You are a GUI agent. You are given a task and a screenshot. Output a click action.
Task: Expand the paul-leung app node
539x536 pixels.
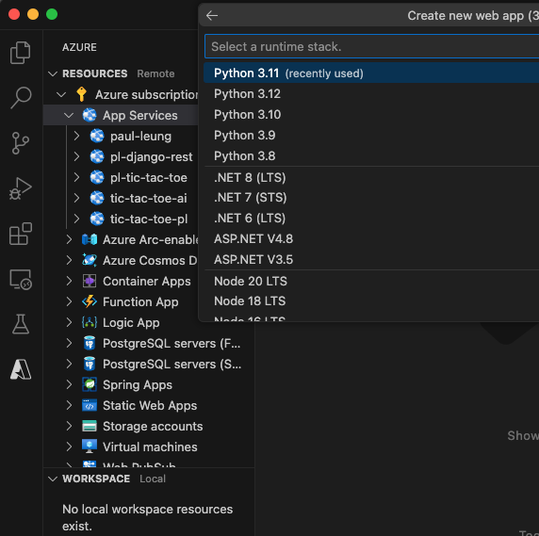76,136
